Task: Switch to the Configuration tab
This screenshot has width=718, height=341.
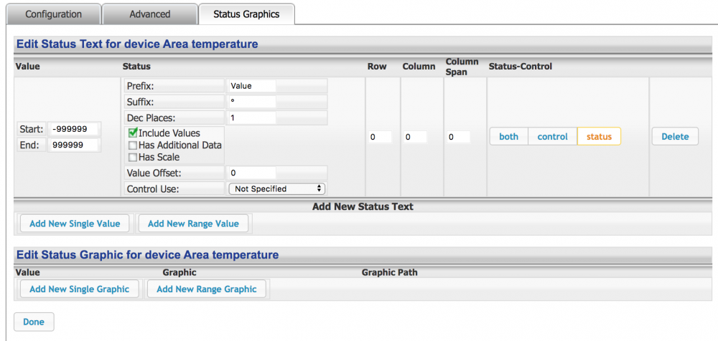Action: click(x=54, y=14)
